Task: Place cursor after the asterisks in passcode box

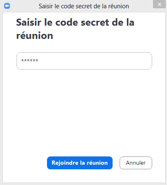Action: (x=39, y=61)
